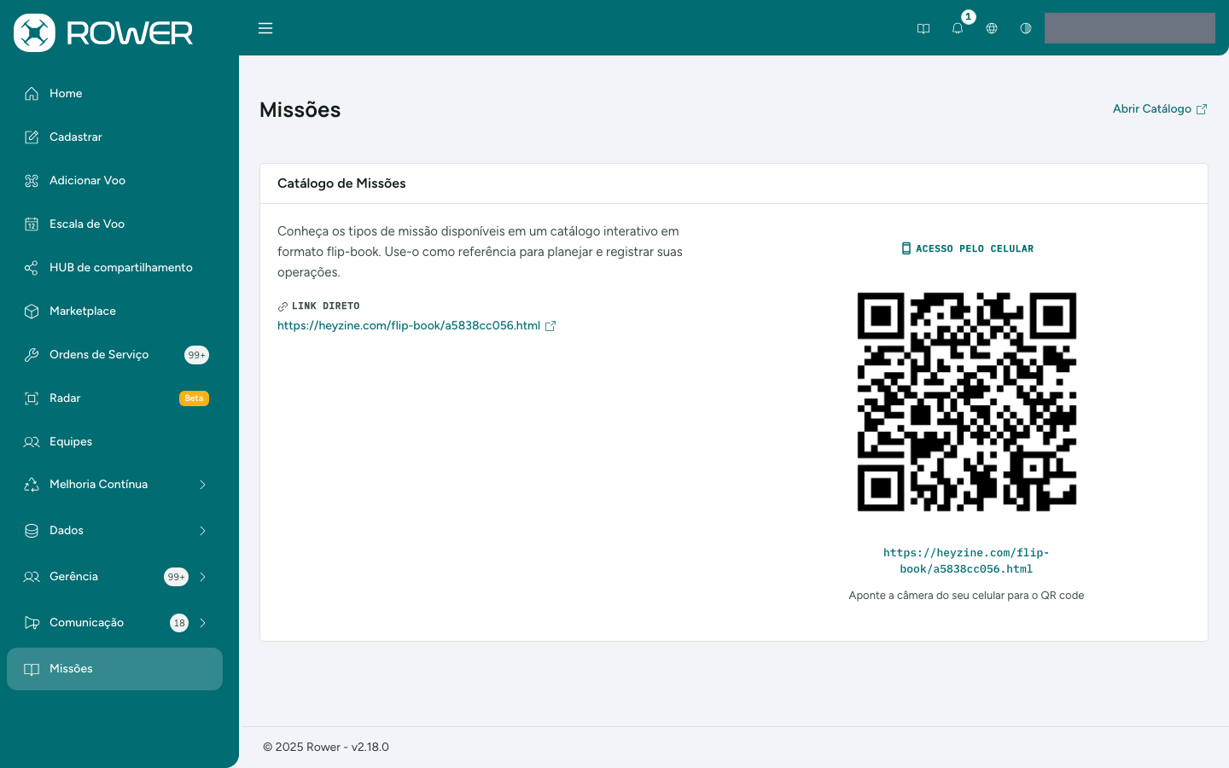Viewport: 1229px width, 768px height.
Task: Open Escala de Voo page
Action: click(114, 224)
